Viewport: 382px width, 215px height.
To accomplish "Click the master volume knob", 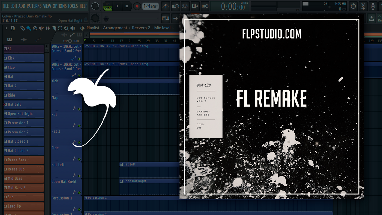I will pos(95,6).
